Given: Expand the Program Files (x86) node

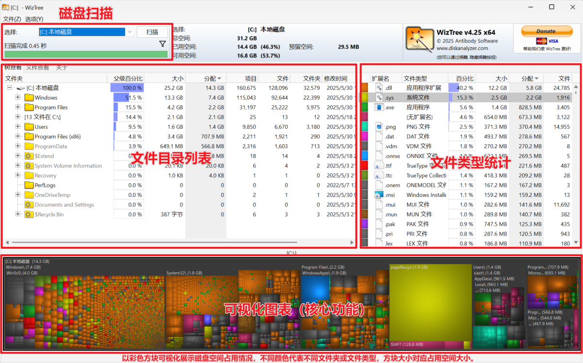Looking at the screenshot, I should coord(18,137).
